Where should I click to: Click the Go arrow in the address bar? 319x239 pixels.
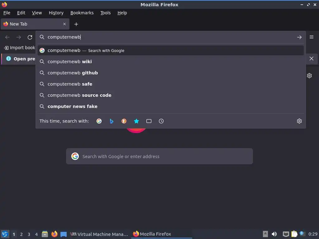[x=299, y=37]
